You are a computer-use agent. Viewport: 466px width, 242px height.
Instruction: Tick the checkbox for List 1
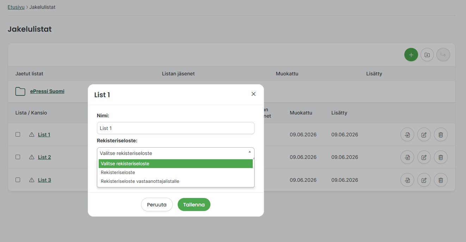18,135
